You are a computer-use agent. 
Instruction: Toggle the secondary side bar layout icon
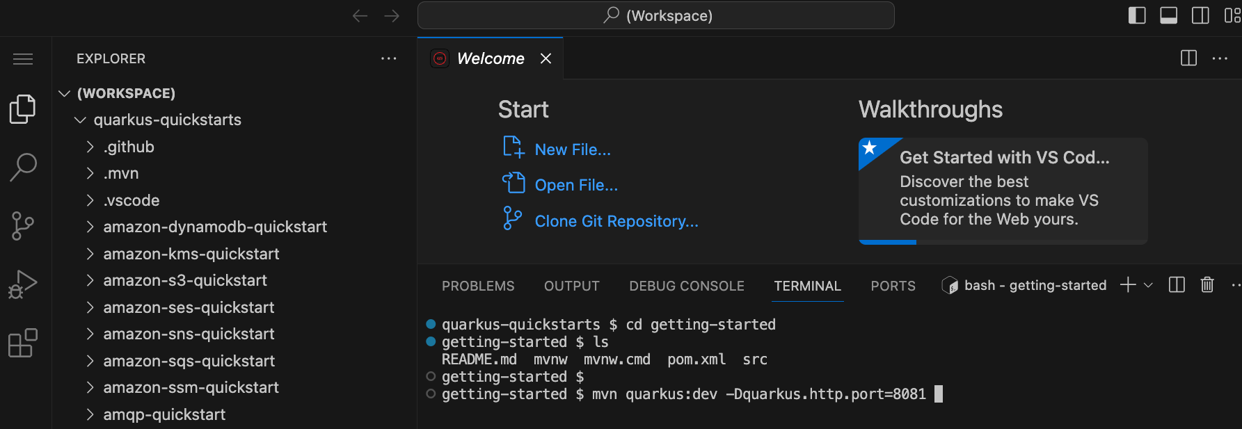(x=1200, y=15)
